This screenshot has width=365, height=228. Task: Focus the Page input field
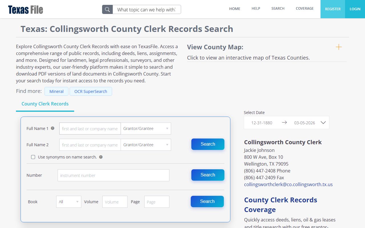click(157, 202)
